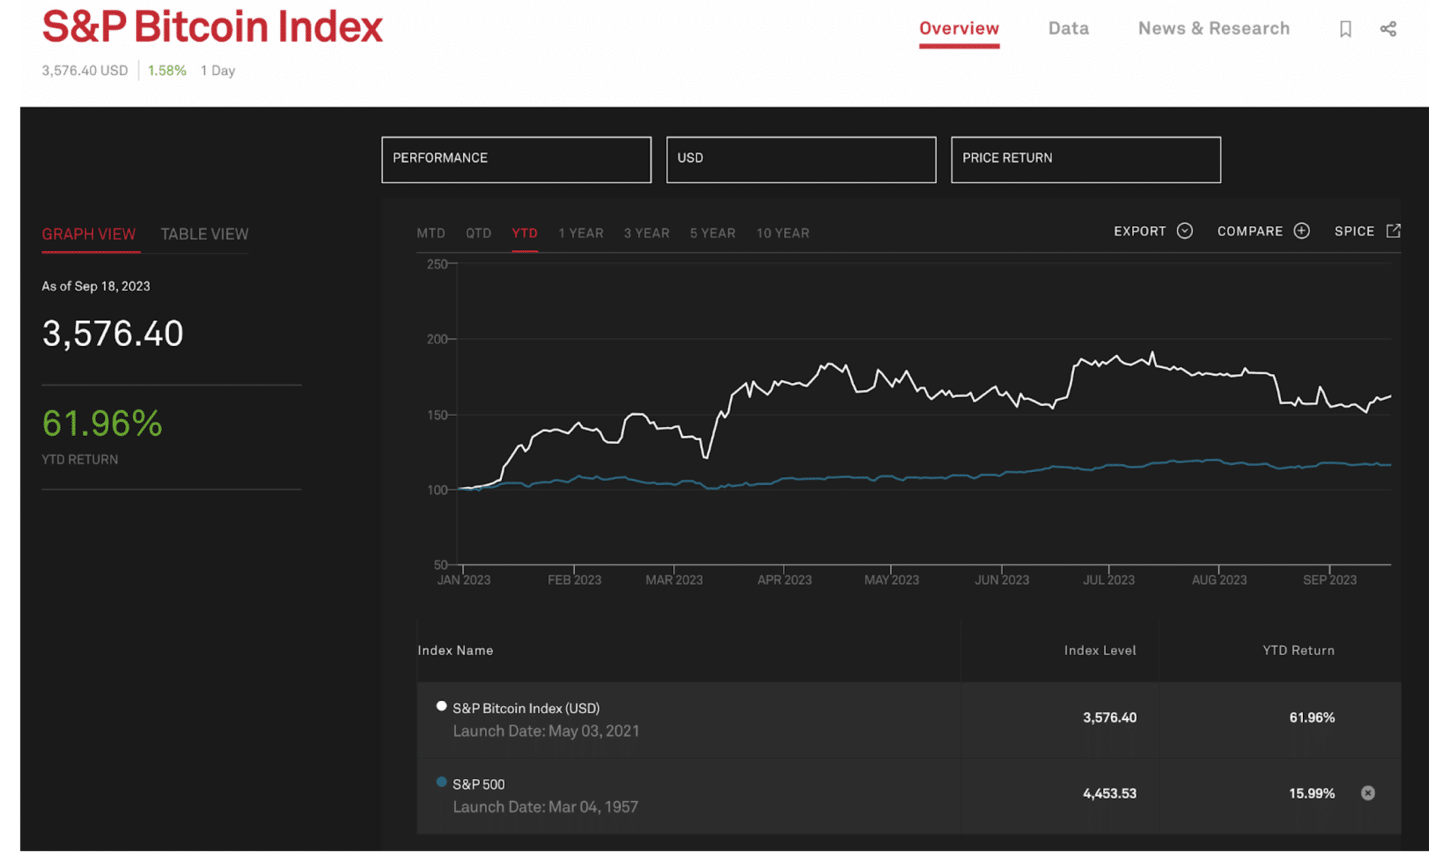Select 10 YEAR time range

click(783, 233)
